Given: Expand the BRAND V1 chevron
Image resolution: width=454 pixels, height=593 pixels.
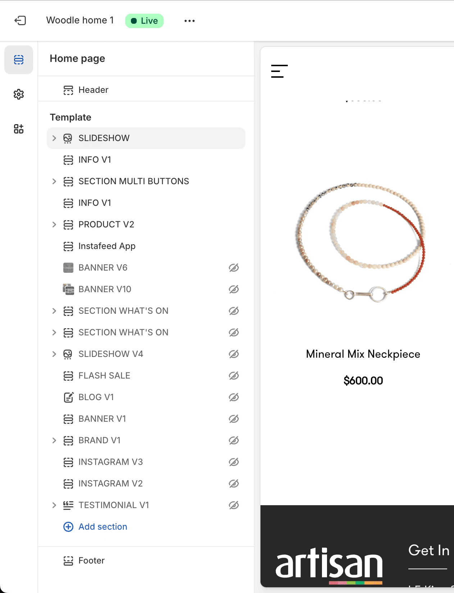Looking at the screenshot, I should point(54,440).
